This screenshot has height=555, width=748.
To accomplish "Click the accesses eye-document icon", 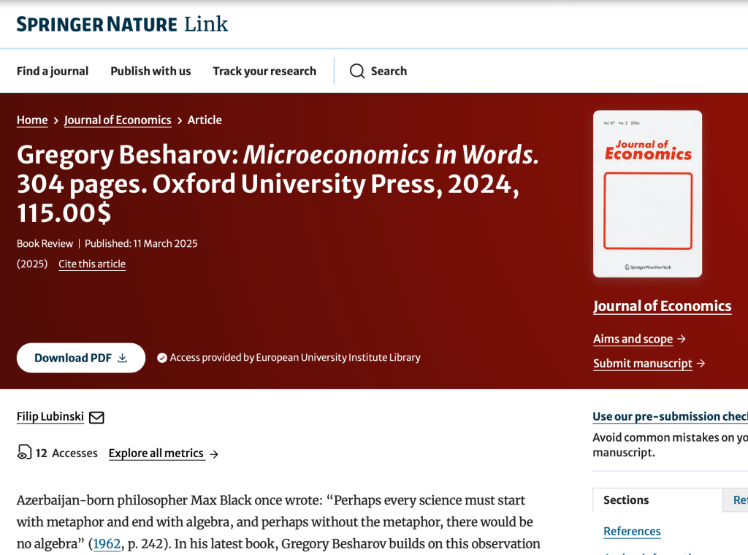I will (24, 453).
